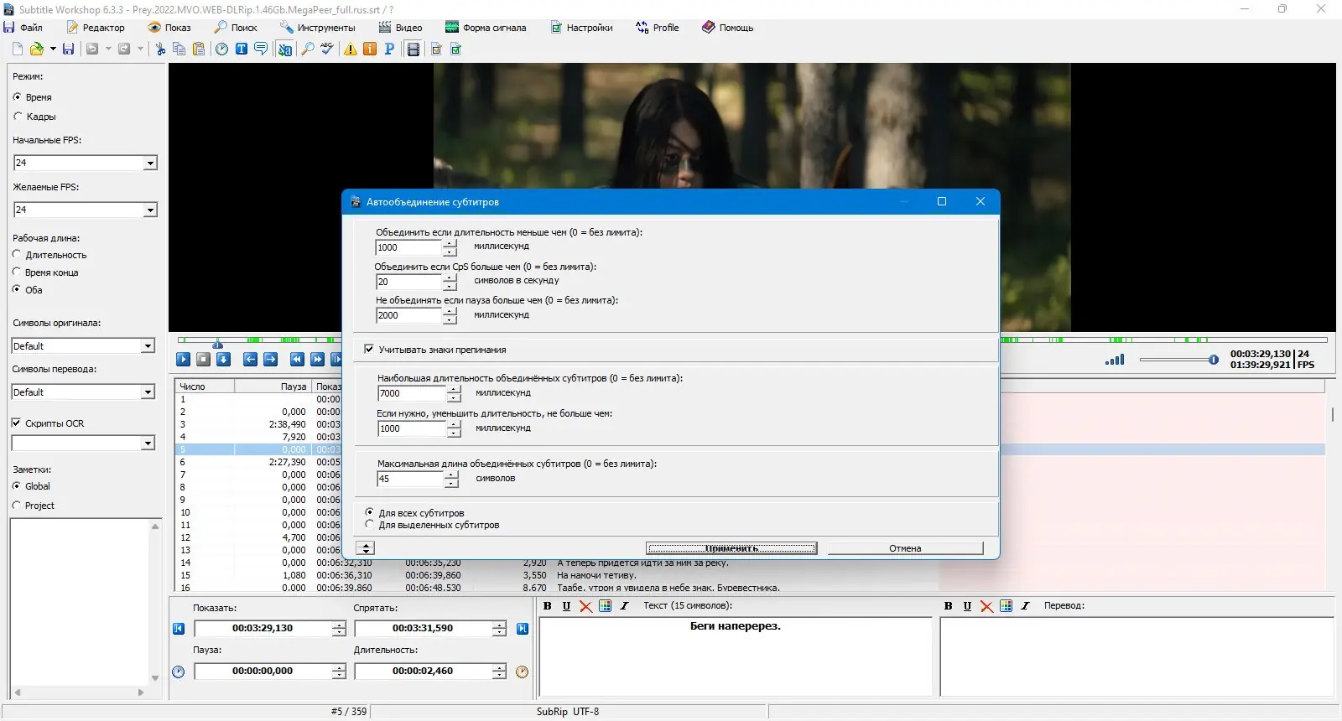Screen dimensions: 1342x721
Task: Toggle the Учитывать знаки препинания checkbox
Action: click(369, 350)
